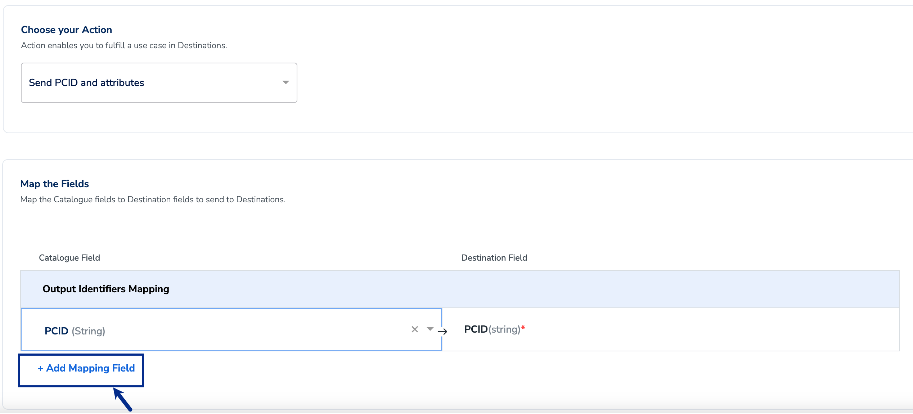Select the PCID(string) destination field
The width and height of the screenshot is (913, 414).
click(492, 329)
